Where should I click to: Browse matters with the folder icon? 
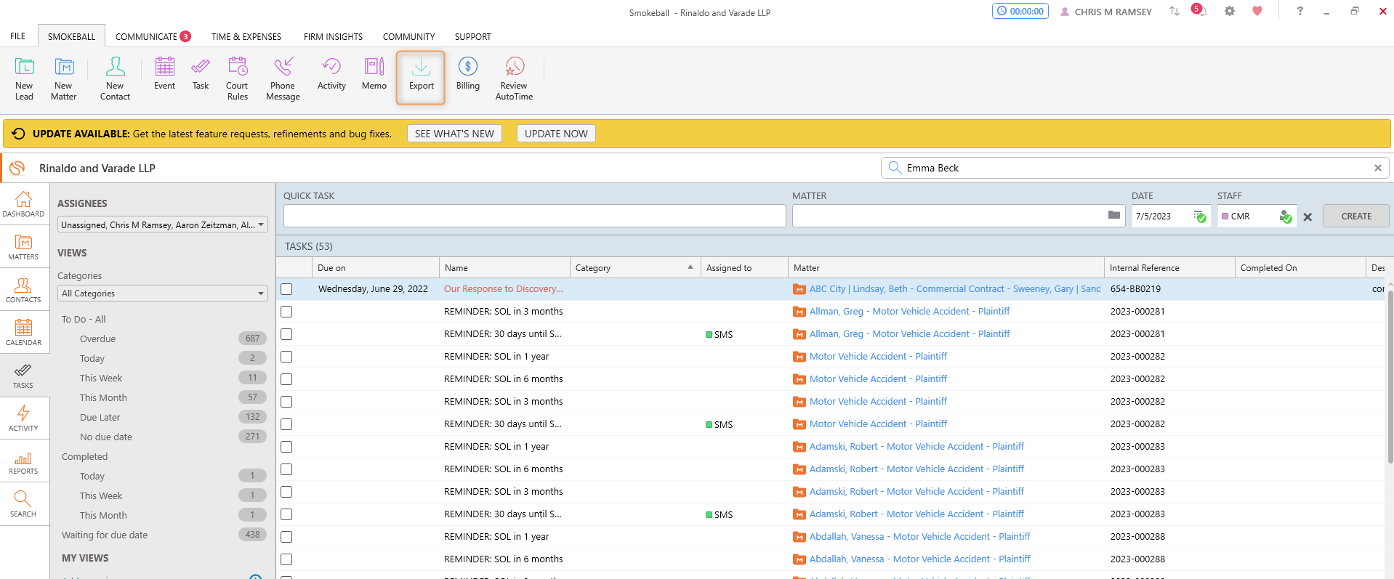(1113, 215)
